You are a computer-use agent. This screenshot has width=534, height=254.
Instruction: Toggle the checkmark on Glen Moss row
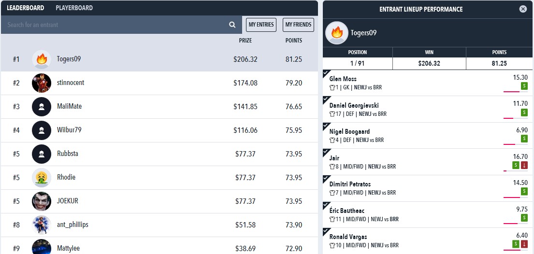(x=326, y=73)
